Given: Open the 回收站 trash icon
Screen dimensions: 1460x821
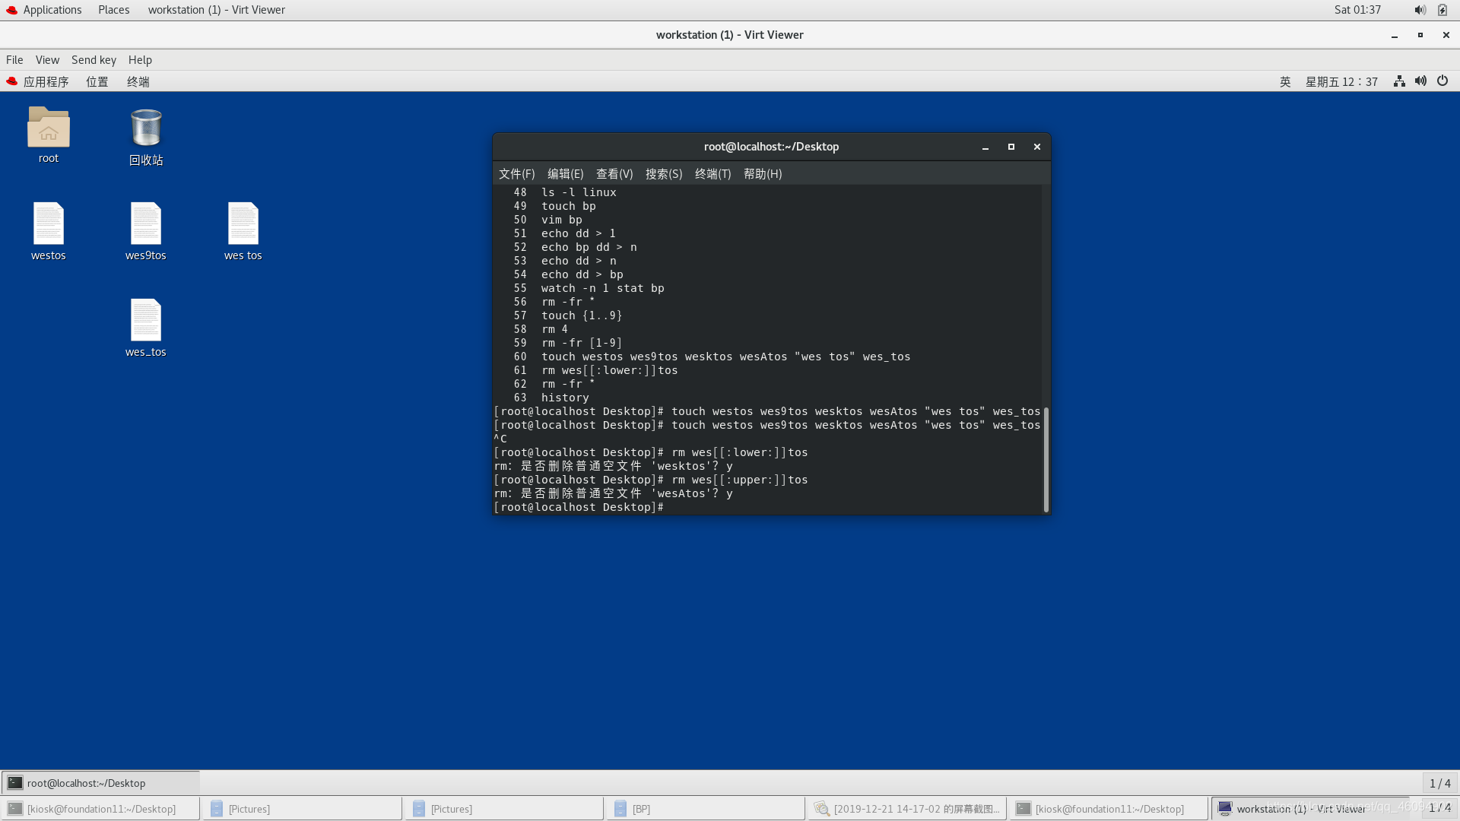Looking at the screenshot, I should 146,128.
